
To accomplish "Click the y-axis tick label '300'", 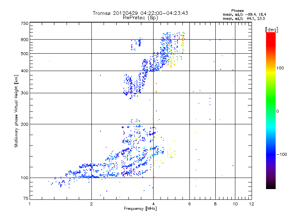I will pos(24,93).
